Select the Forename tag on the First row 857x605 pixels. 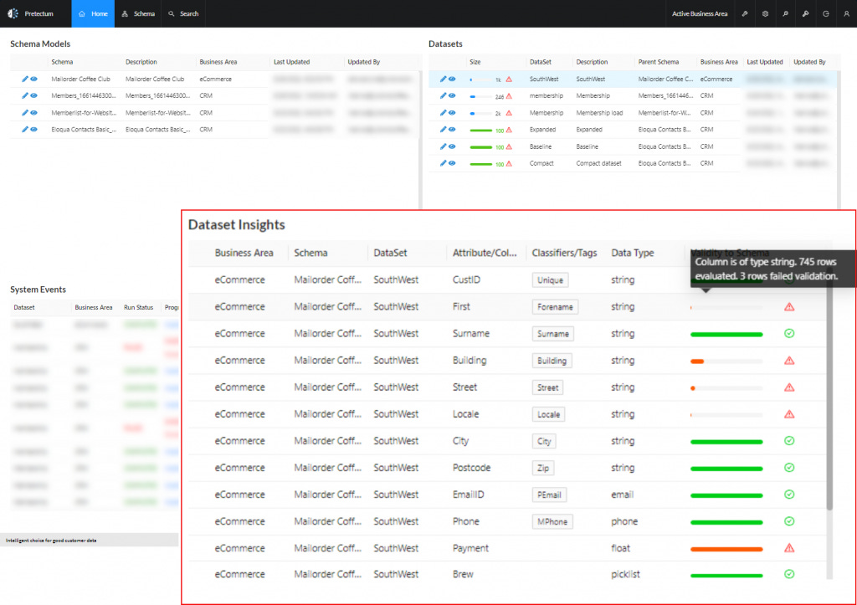[554, 307]
